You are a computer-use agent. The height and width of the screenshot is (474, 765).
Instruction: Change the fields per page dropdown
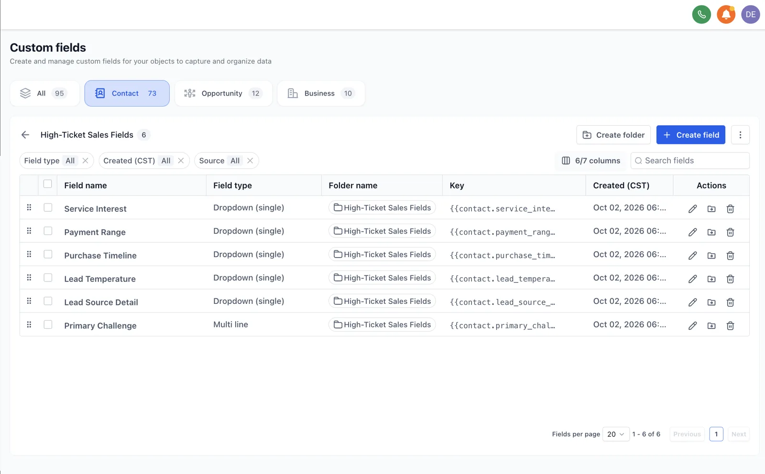click(616, 434)
